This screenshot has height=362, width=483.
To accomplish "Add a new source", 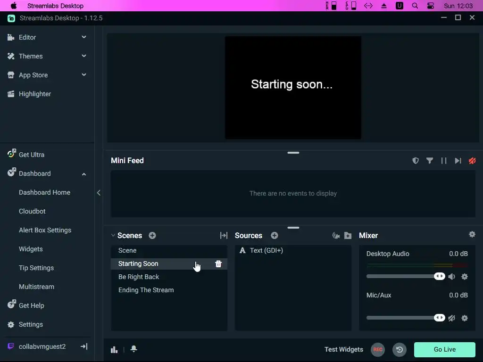I will (x=274, y=236).
